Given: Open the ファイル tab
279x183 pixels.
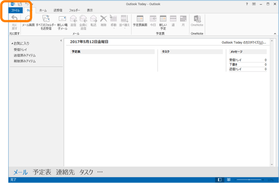Looking at the screenshot, I should [x=15, y=10].
